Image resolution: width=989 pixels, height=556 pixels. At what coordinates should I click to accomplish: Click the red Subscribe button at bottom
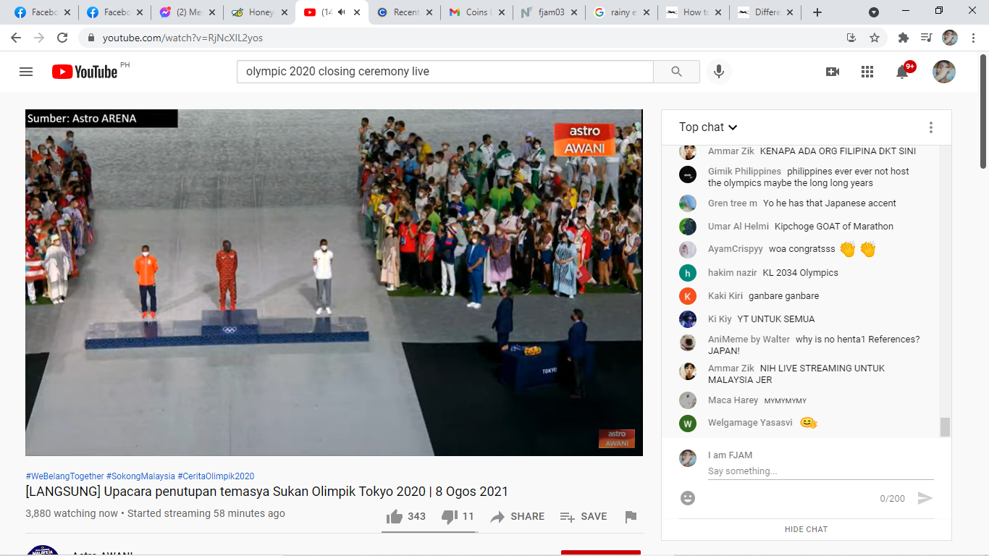point(601,552)
